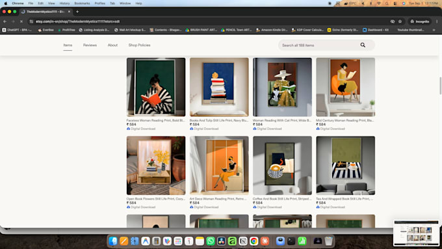
Task: Open Terminal from the dock
Action: click(x=291, y=241)
